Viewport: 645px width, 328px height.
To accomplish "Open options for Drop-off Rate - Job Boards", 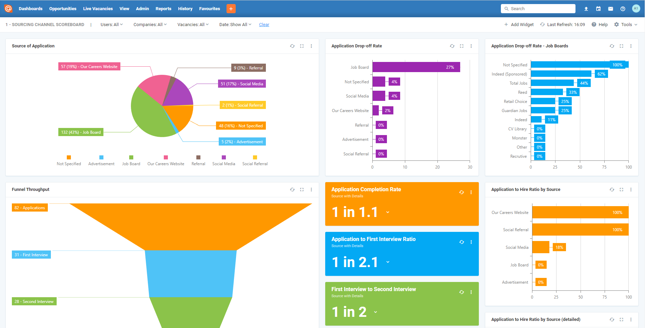I will click(631, 46).
